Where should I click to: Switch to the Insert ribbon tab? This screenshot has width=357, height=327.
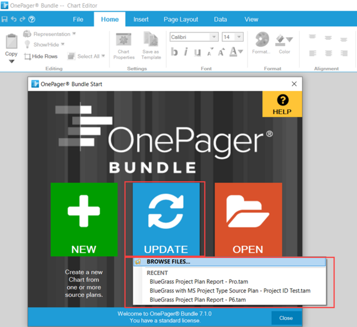tap(141, 19)
